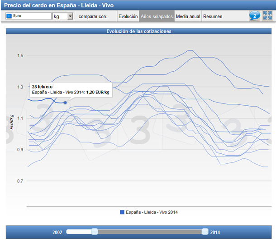Screen dimensions: 276x240
Task: Click the 2014 end year label
Action: tap(215, 232)
